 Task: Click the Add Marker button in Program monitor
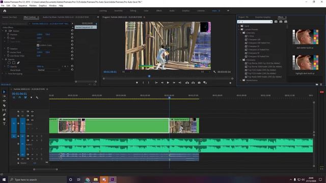click(137, 82)
